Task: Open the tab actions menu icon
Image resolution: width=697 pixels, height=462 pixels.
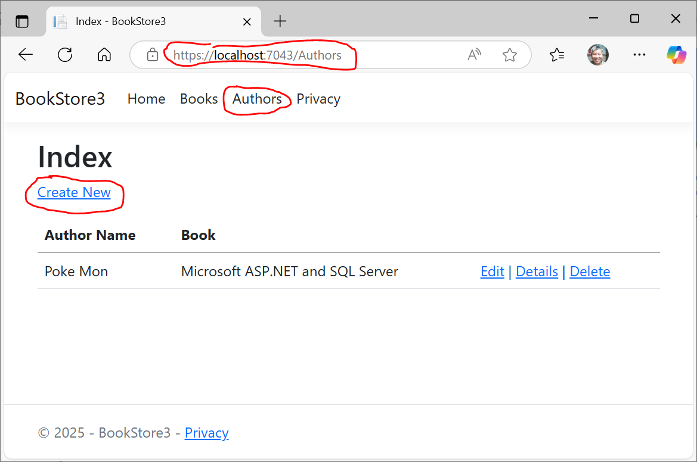Action: click(x=22, y=21)
